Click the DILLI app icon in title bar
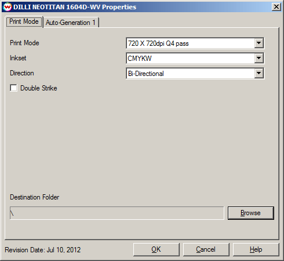Image resolution: width=284 pixels, height=261 pixels. point(8,7)
